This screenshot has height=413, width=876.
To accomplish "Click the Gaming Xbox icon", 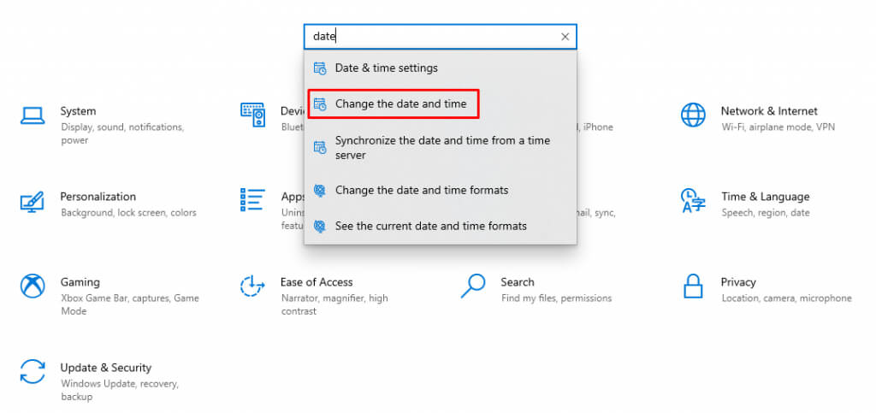I will click(x=33, y=286).
